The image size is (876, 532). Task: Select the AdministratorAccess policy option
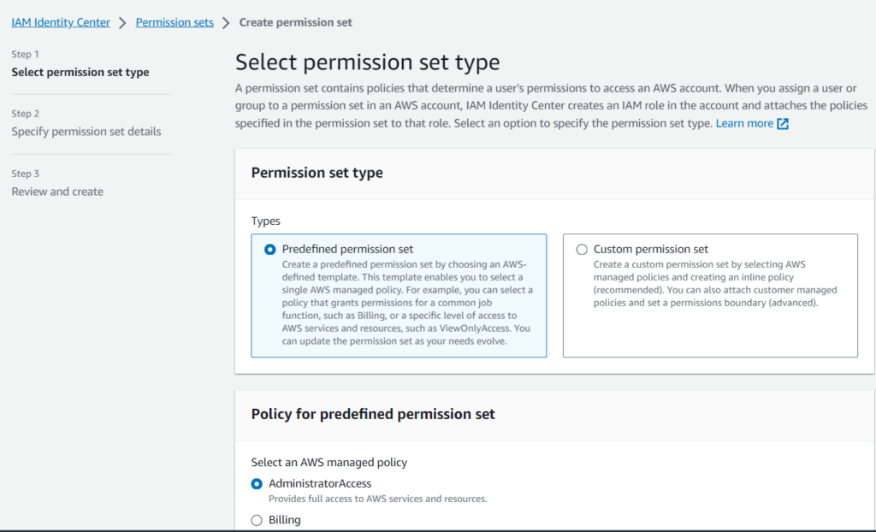(x=257, y=482)
